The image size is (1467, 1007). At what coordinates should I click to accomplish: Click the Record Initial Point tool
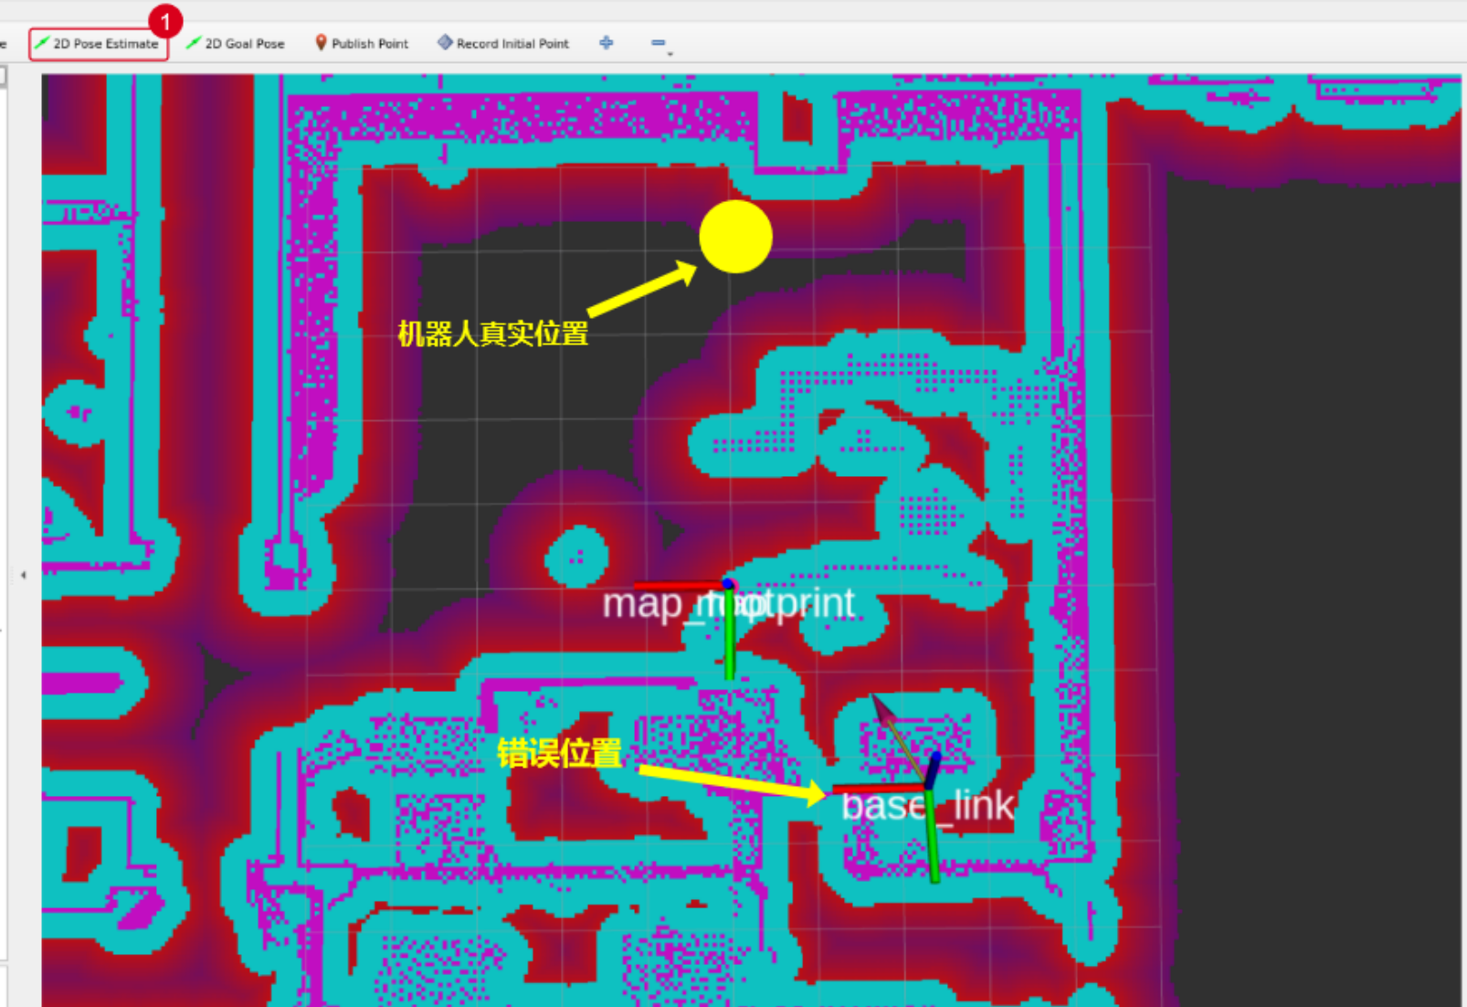[x=503, y=44]
